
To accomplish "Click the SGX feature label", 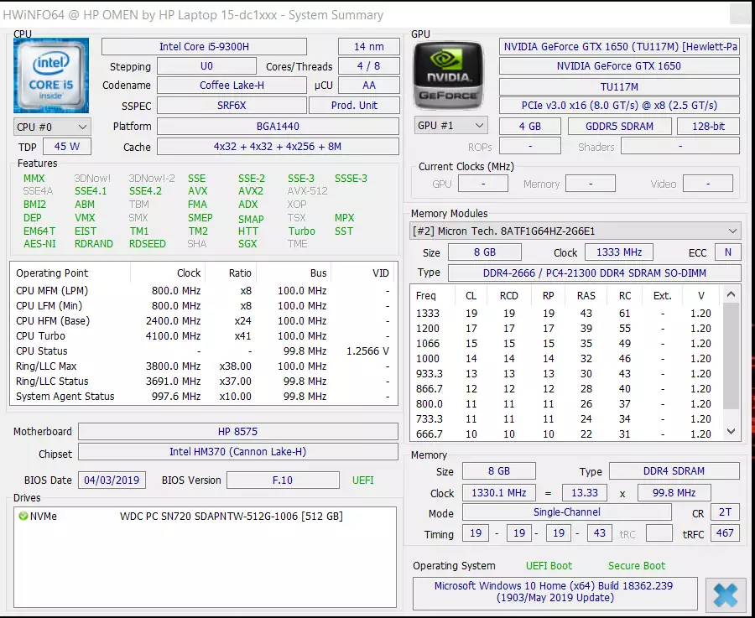I will [247, 244].
